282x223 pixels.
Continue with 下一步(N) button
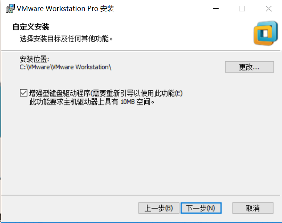point(201,208)
